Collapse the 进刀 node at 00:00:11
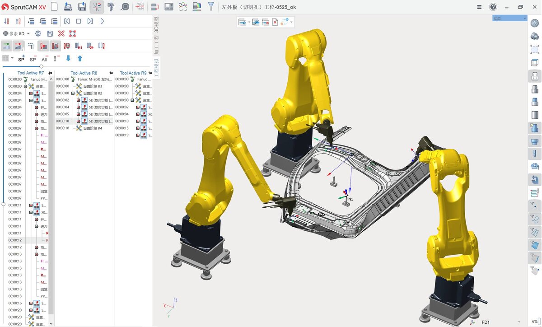 [36, 226]
